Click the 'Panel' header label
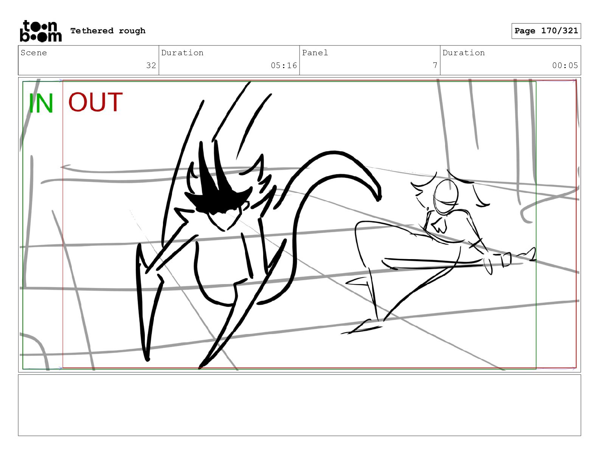 (x=315, y=53)
